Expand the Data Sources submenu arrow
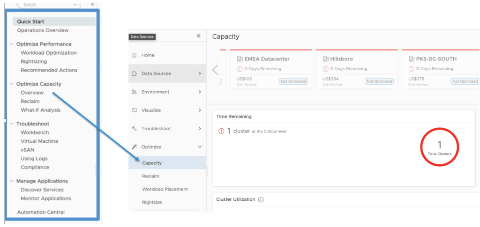Image resolution: width=480 pixels, height=227 pixels. tap(200, 73)
